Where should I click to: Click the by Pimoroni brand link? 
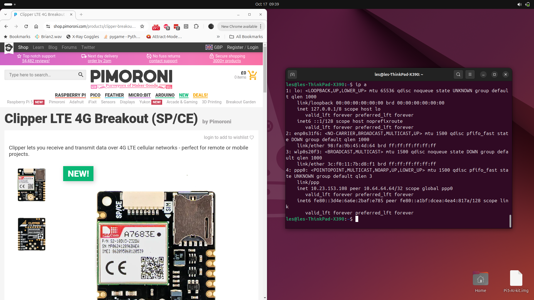coord(217,121)
